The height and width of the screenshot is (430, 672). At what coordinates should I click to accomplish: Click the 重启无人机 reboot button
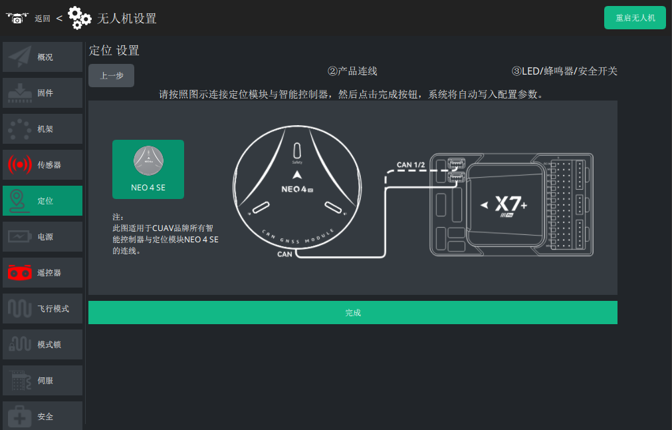(x=635, y=17)
